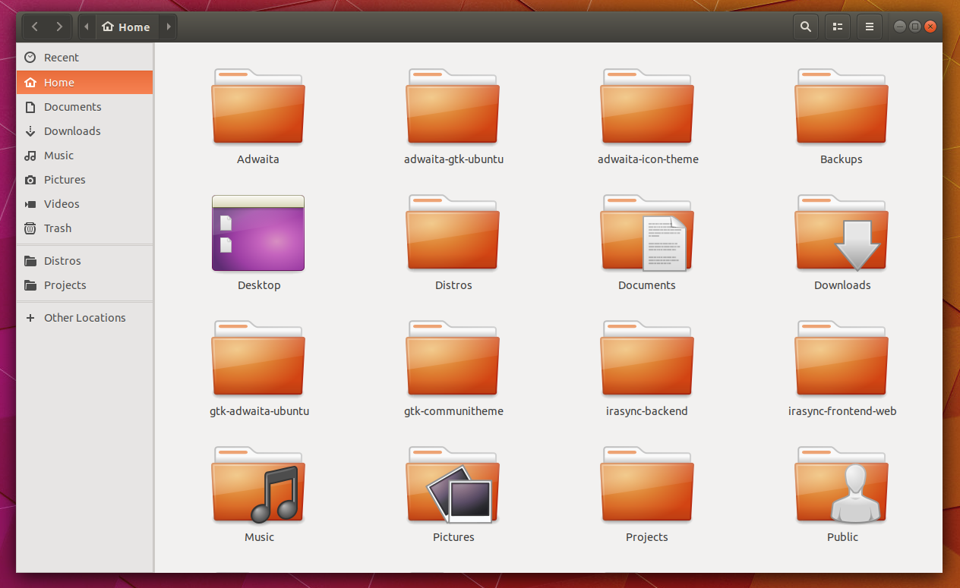Select the Pictures folder icon in grid
960x588 pixels.
(453, 484)
